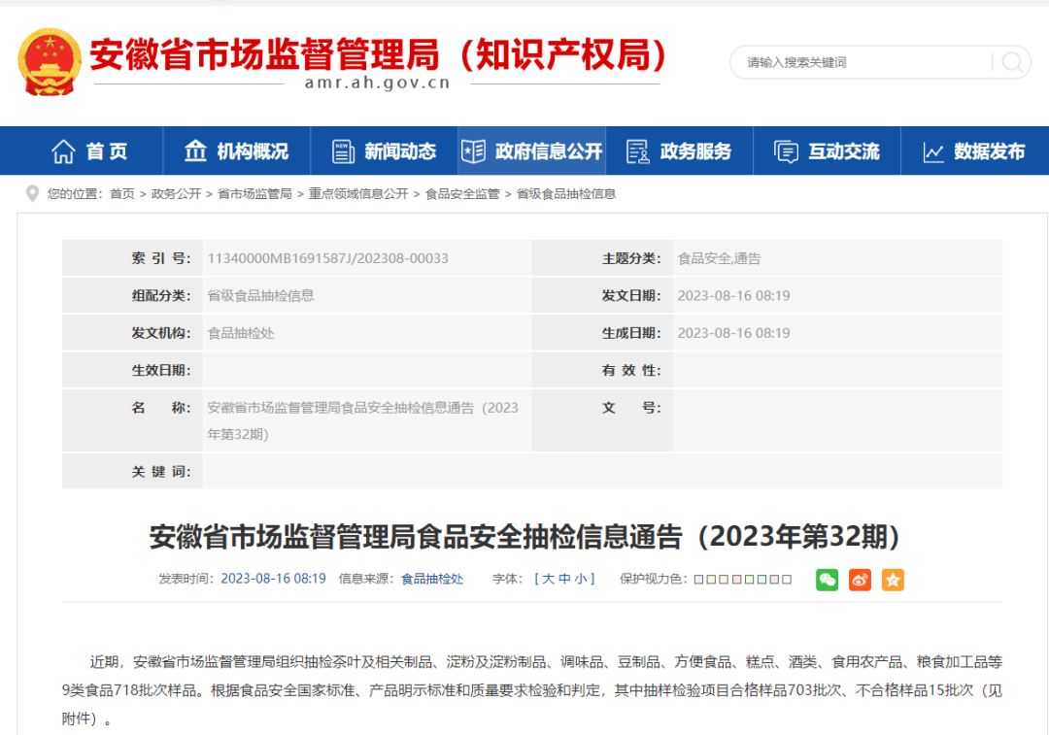1049x735 pixels.
Task: Open the 机构概况 menu
Action: (253, 151)
